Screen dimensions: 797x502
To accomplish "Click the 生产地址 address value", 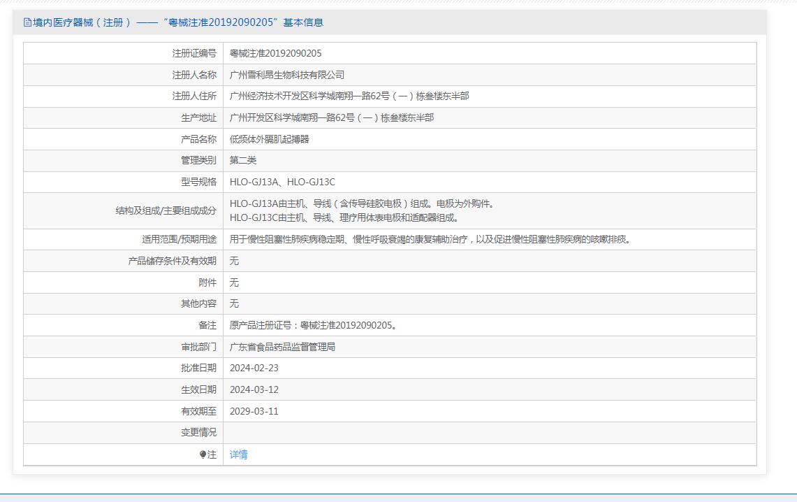I will pos(331,117).
